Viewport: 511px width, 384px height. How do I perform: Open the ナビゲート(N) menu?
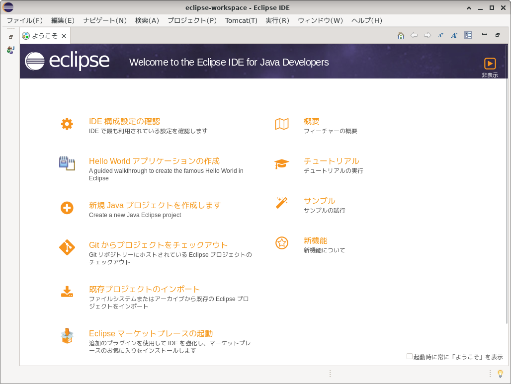(x=105, y=20)
